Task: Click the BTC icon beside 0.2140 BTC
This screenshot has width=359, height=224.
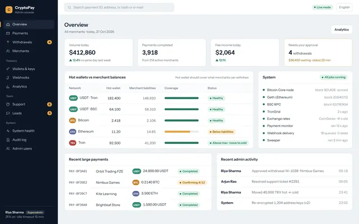Action: (136, 183)
